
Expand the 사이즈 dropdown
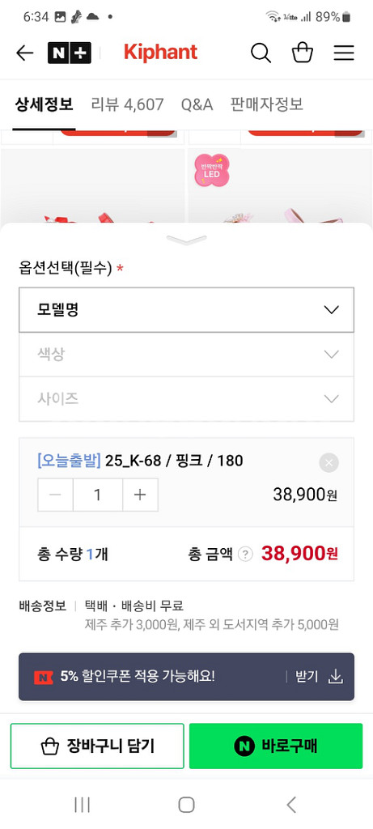(x=186, y=399)
